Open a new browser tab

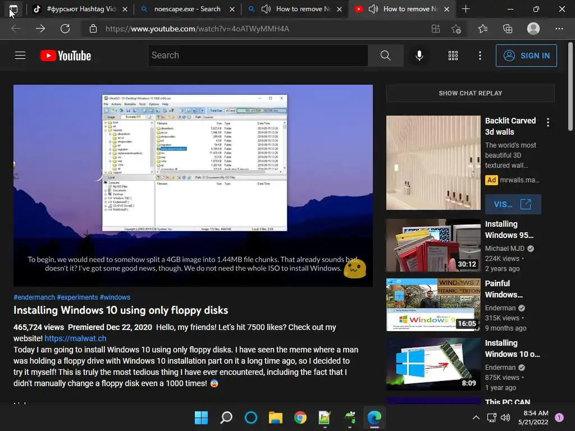coord(466,9)
